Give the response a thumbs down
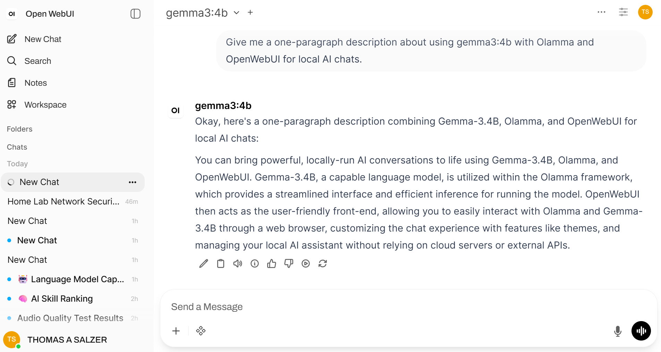Viewport: 661px width, 352px height. tap(289, 263)
